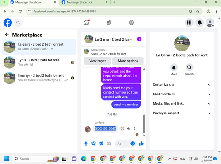This screenshot has height=164, width=221.
Task: Open Chrome three-dot menu
Action: coord(216,12)
